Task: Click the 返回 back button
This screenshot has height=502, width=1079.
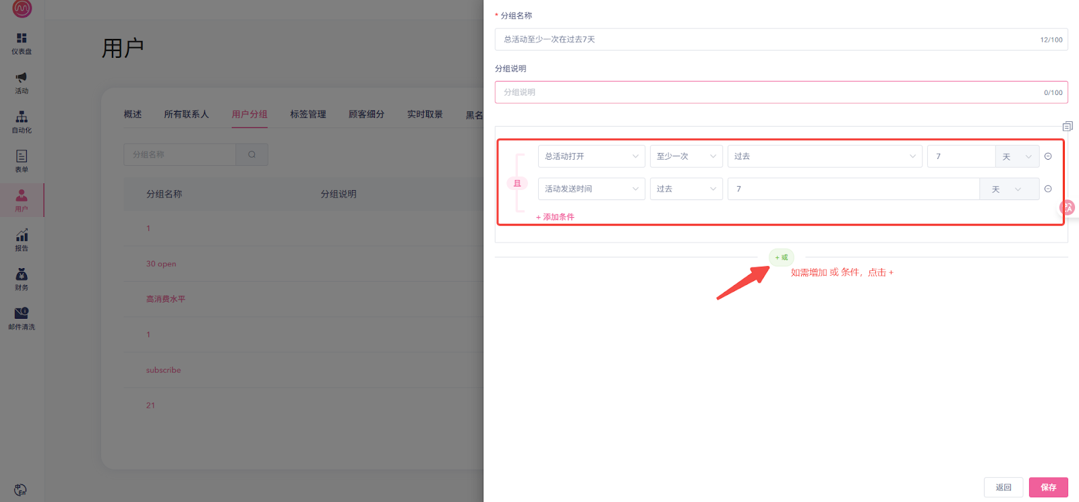Action: coord(1003,487)
